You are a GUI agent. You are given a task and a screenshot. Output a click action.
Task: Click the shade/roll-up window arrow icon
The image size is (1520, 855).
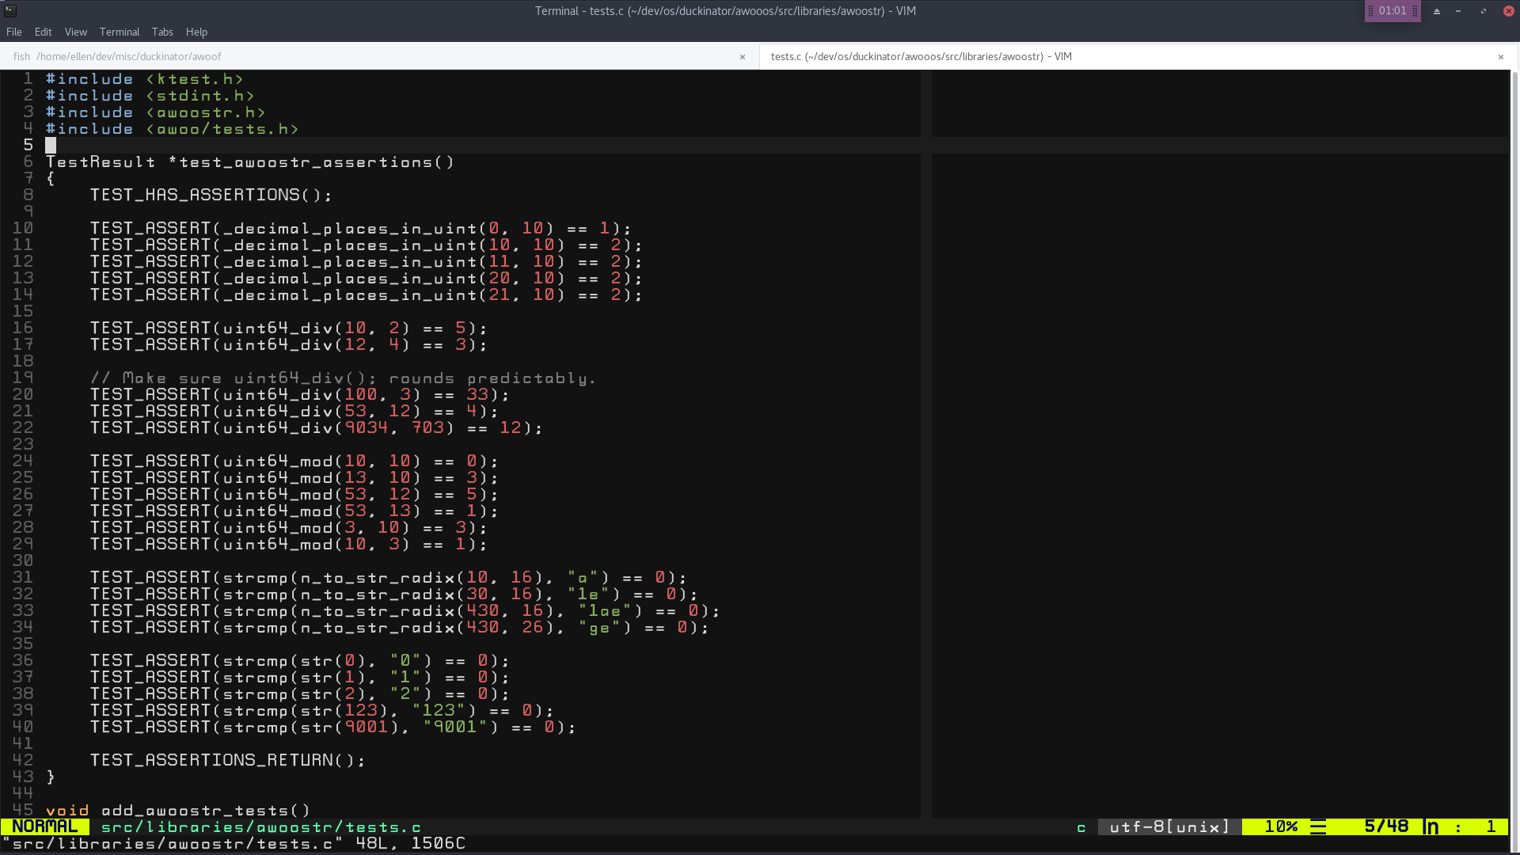pos(1437,11)
